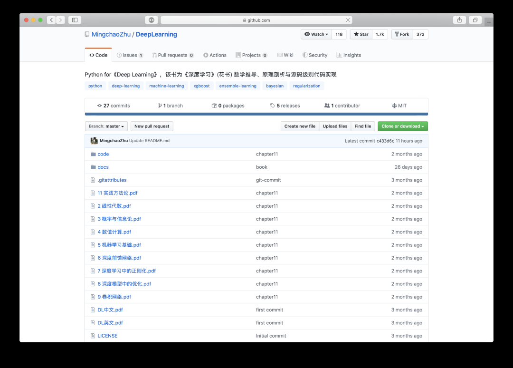The image size is (513, 368).
Task: Click the file icon beside DL中文.pdf
Action: 93,310
